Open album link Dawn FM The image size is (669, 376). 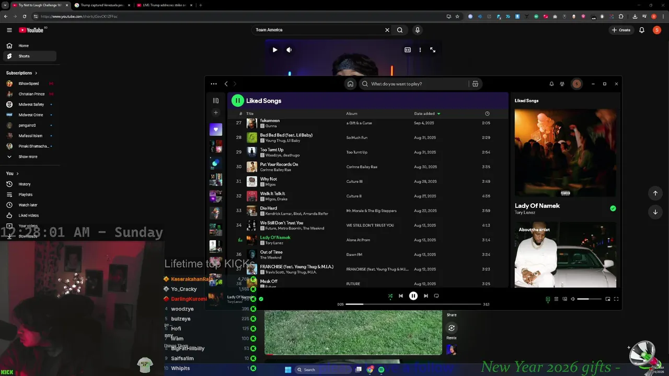coord(354,255)
